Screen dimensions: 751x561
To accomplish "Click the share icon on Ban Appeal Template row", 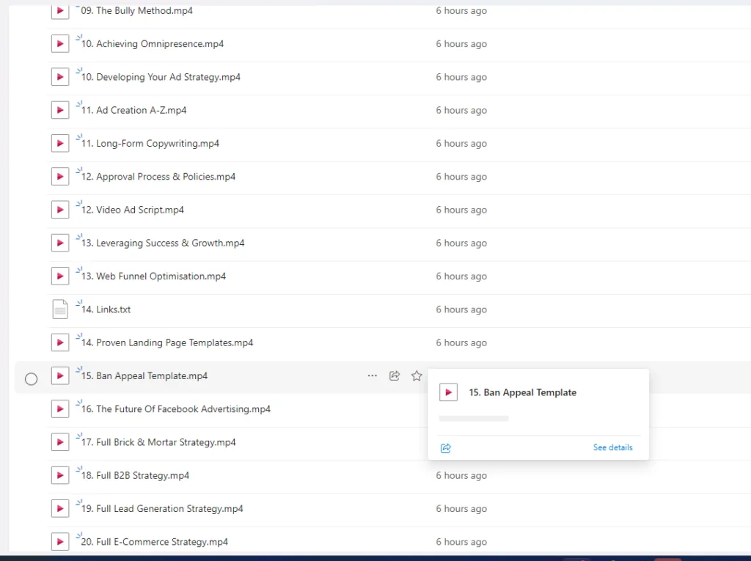I will pyautogui.click(x=395, y=376).
